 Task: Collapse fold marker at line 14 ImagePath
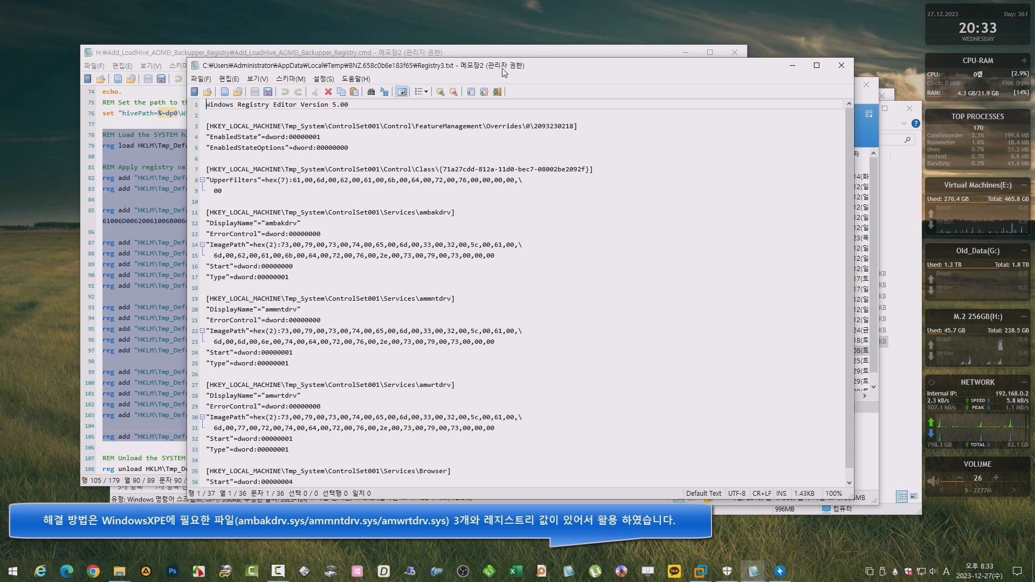[x=202, y=245]
